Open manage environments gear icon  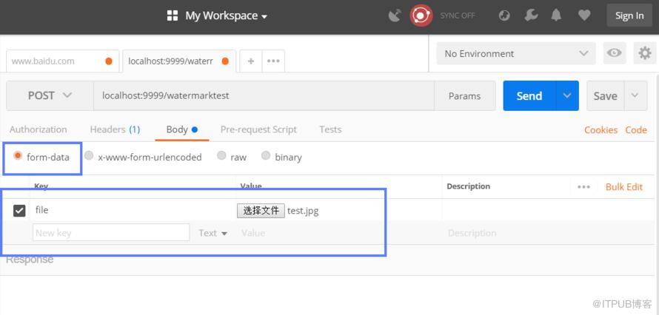(x=645, y=53)
